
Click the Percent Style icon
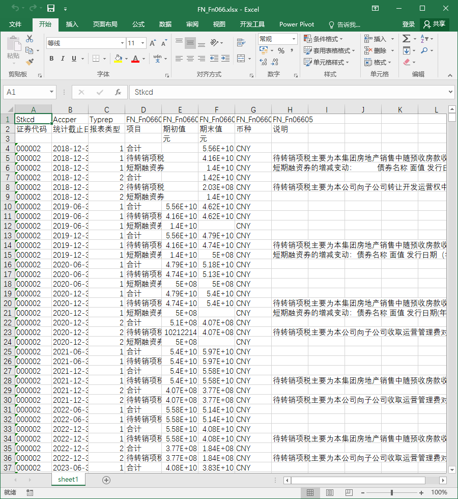[281, 50]
